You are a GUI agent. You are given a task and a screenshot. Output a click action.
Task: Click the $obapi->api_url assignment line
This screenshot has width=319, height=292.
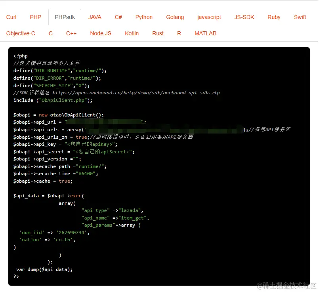80,122
